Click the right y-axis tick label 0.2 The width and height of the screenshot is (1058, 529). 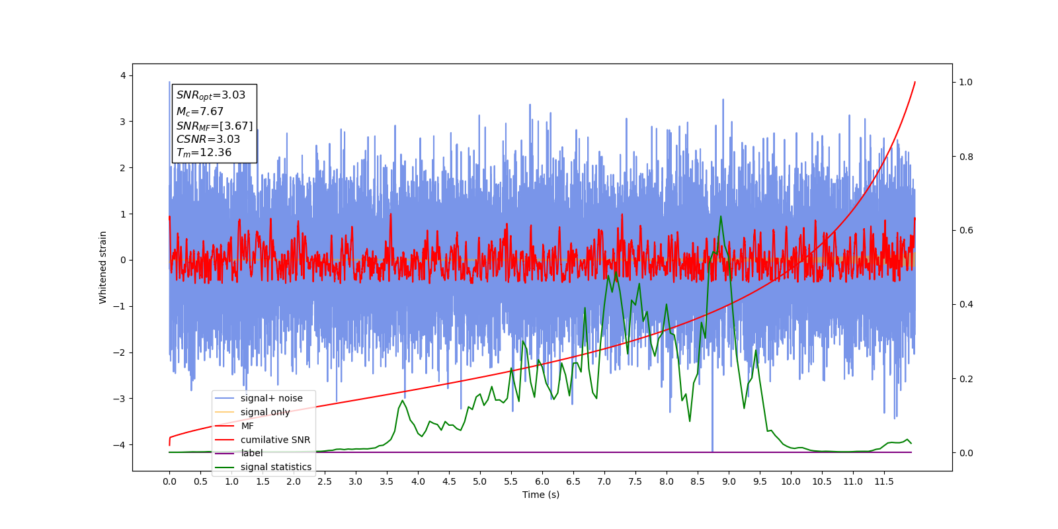pos(966,379)
